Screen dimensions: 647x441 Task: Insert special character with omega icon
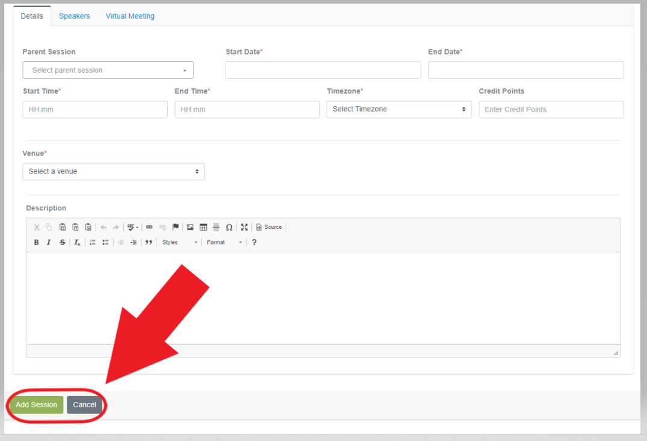click(x=229, y=227)
